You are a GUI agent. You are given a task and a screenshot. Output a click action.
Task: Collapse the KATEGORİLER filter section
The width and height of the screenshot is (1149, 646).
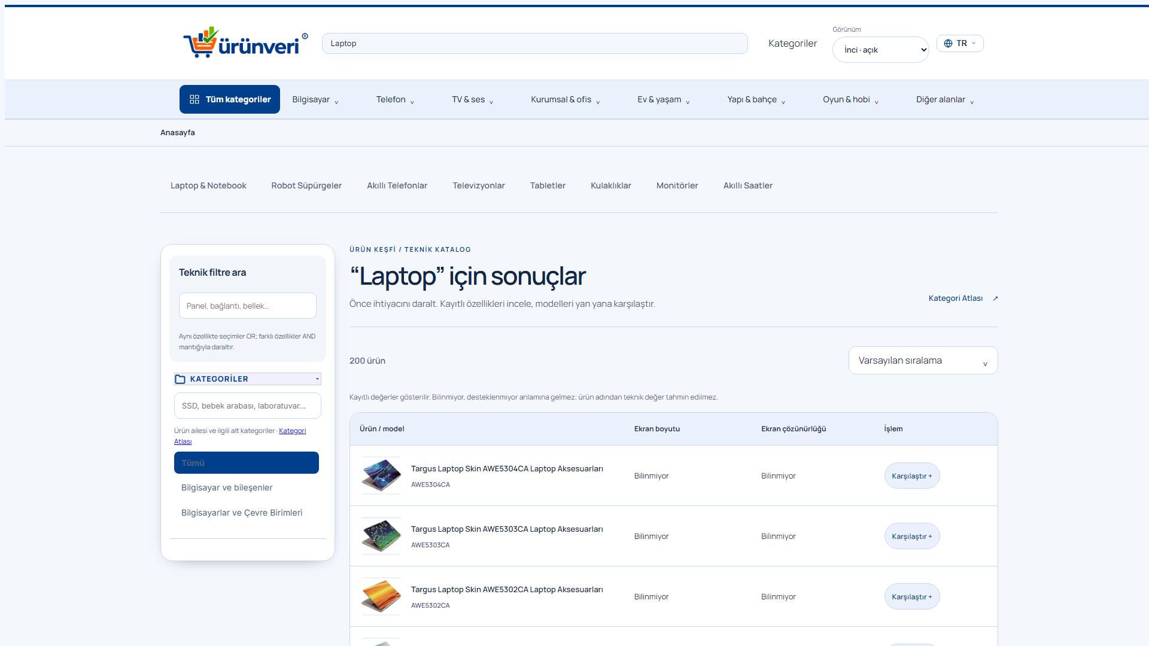point(248,379)
